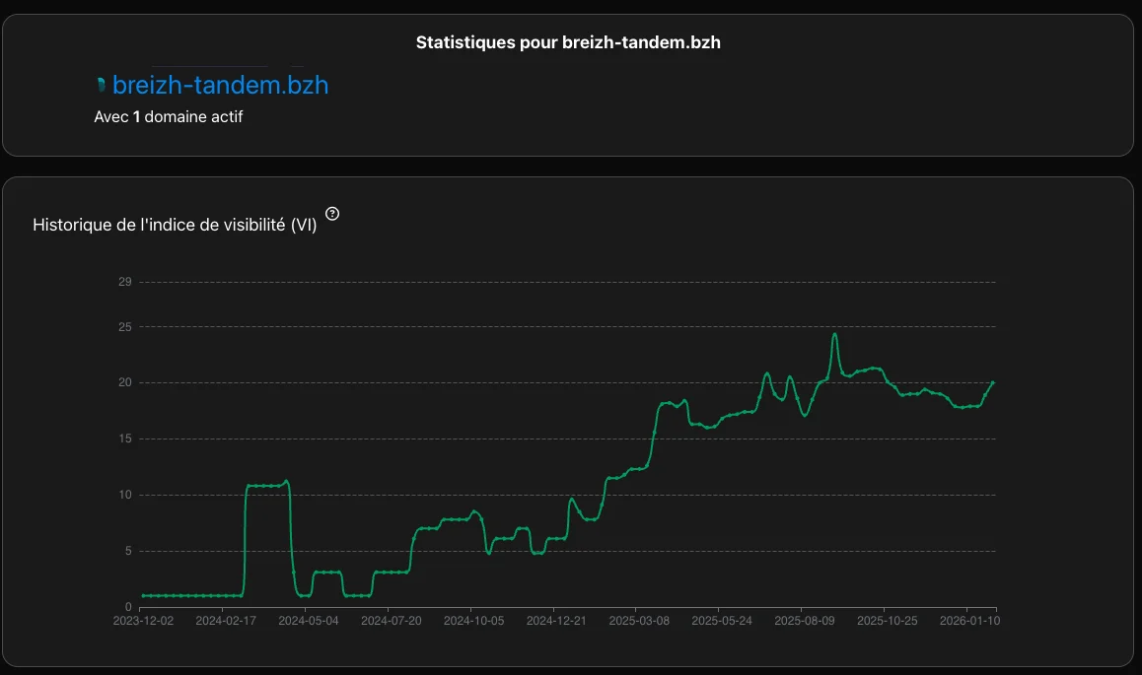The width and height of the screenshot is (1142, 675).
Task: Open the VI explanation via the circled question mark
Action: point(331,213)
